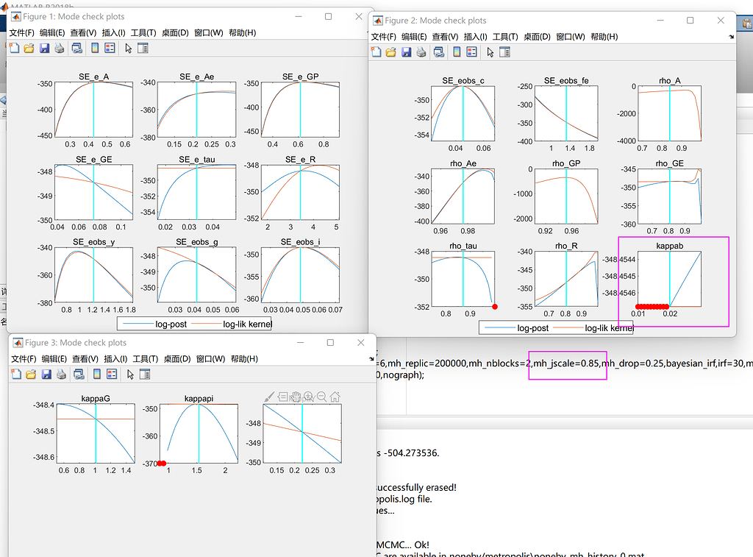Click the Print icon in Figure 1 toolbar
This screenshot has height=557, width=753.
click(59, 49)
